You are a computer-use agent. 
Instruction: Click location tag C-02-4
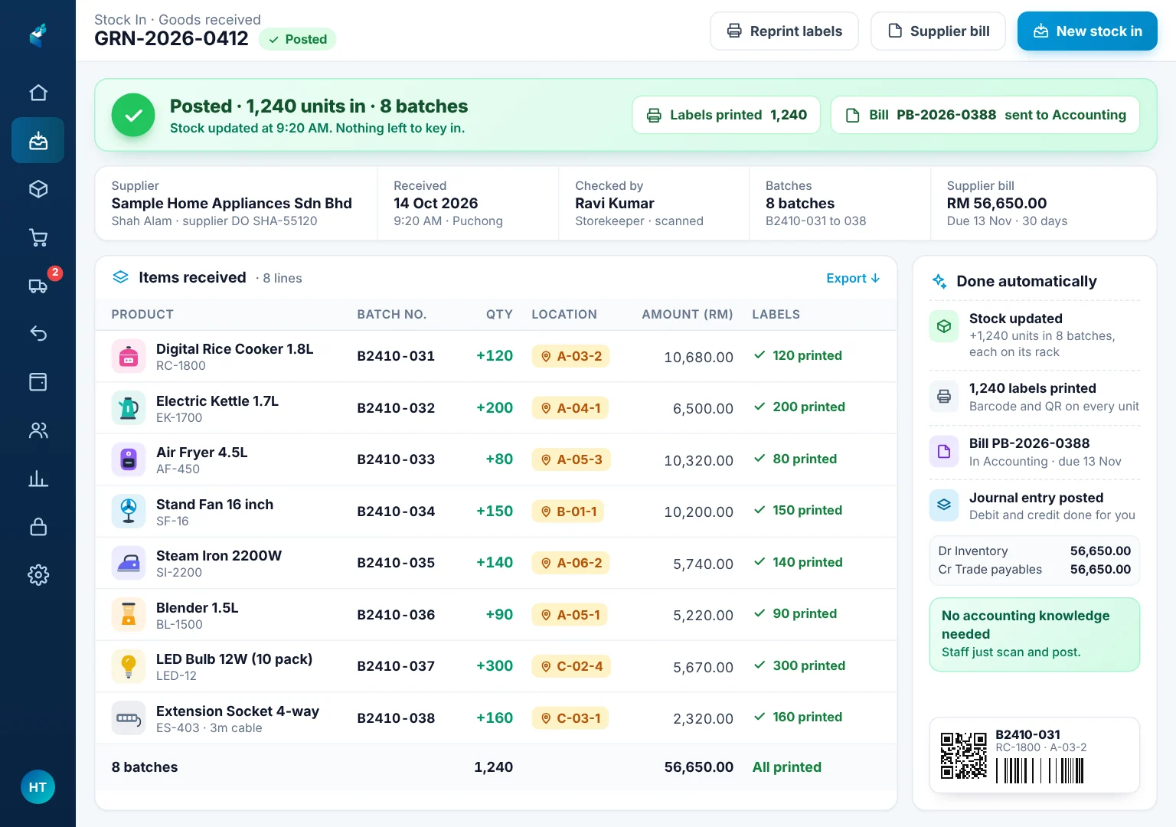point(571,666)
